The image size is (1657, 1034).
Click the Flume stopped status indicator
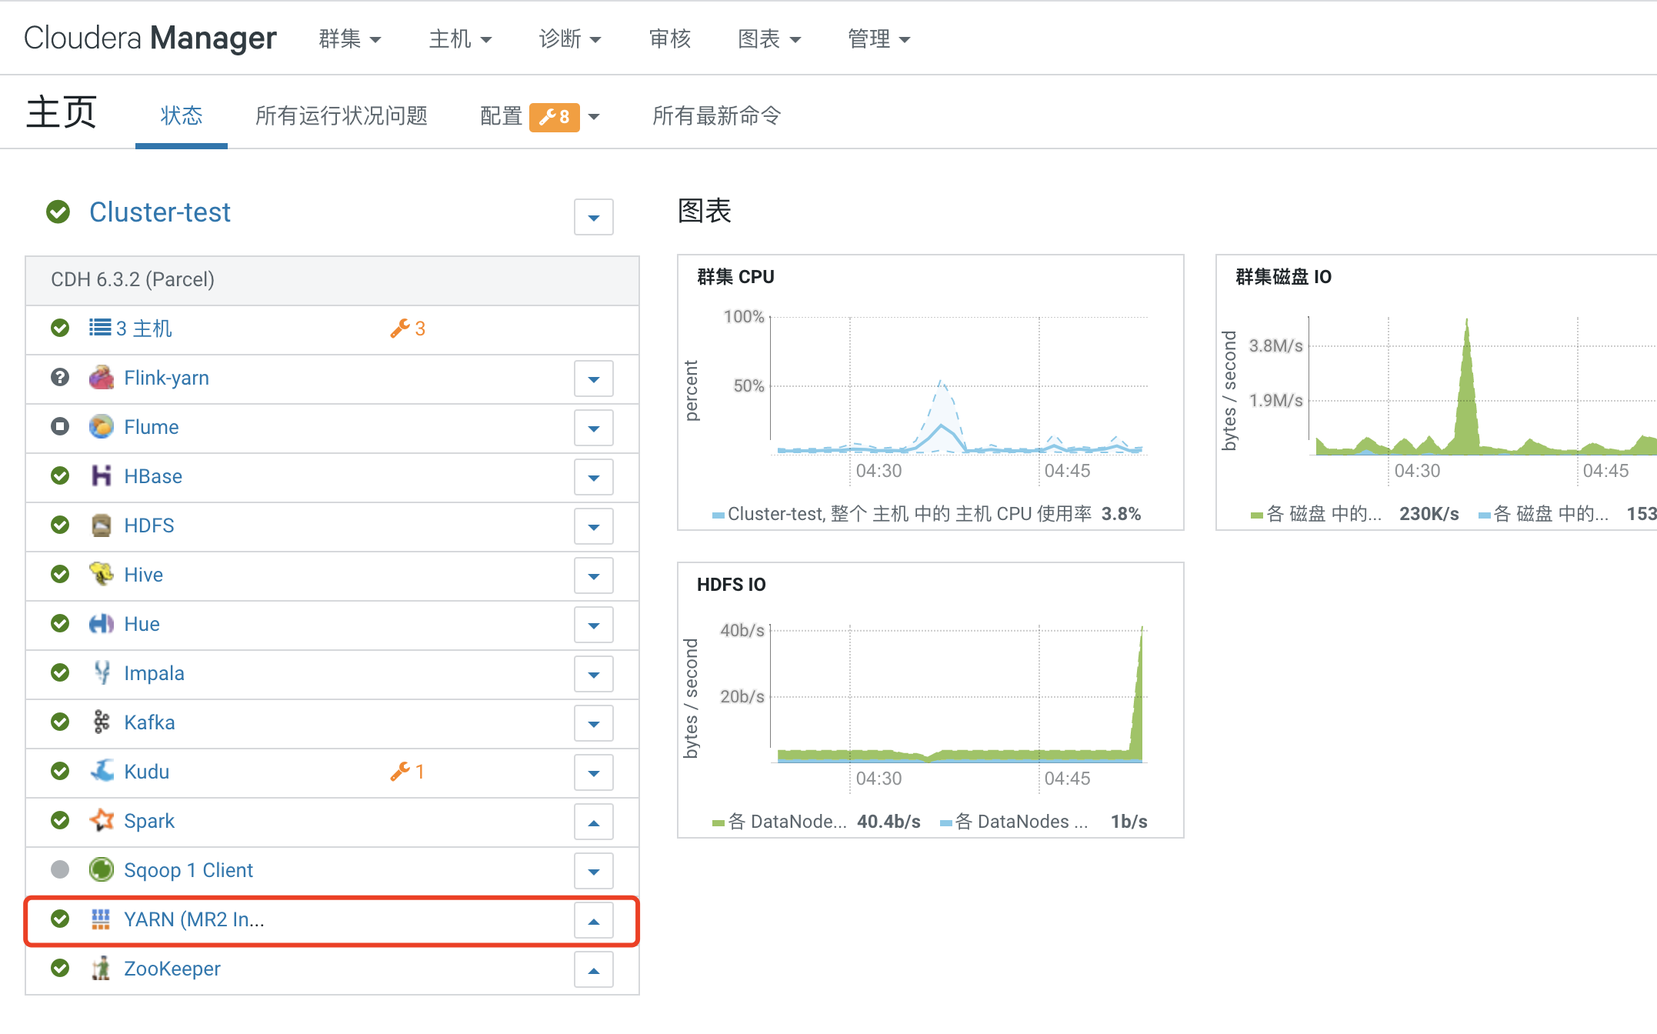[60, 426]
